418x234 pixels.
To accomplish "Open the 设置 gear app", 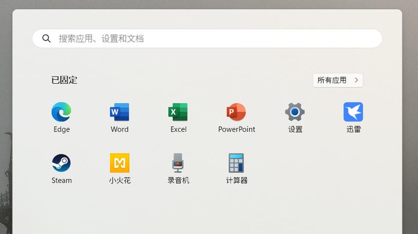I will click(295, 112).
